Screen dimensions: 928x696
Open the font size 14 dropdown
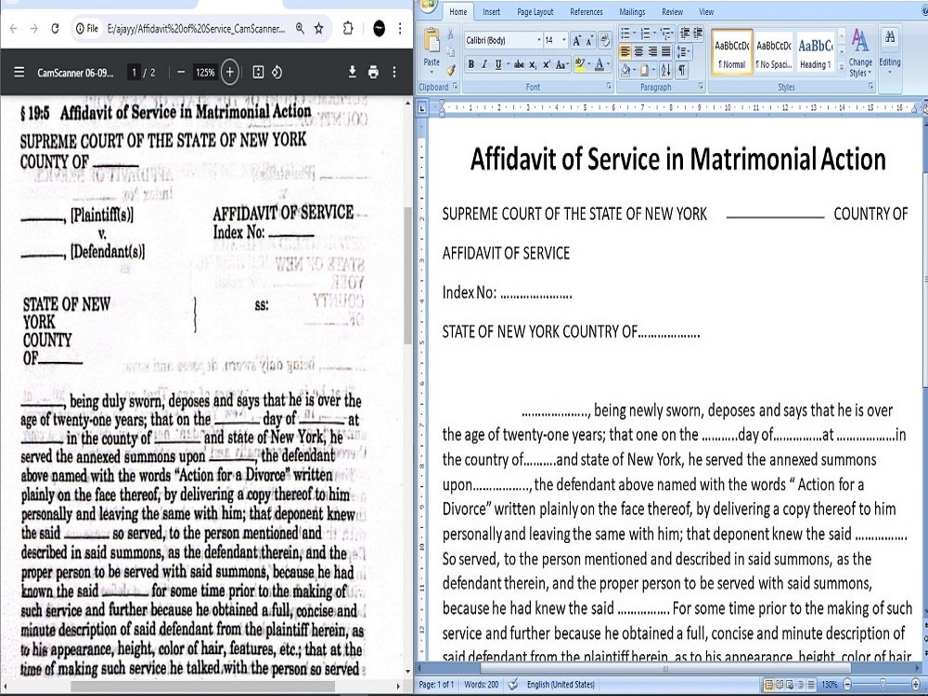(x=564, y=40)
